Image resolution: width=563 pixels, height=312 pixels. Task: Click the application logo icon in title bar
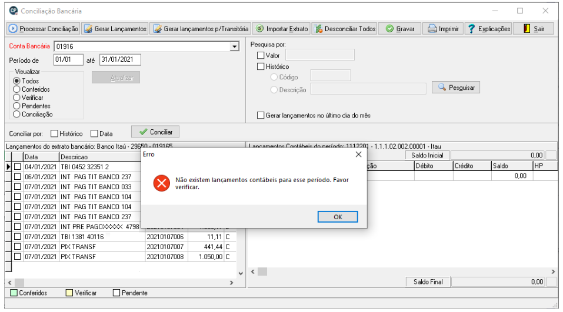[14, 11]
